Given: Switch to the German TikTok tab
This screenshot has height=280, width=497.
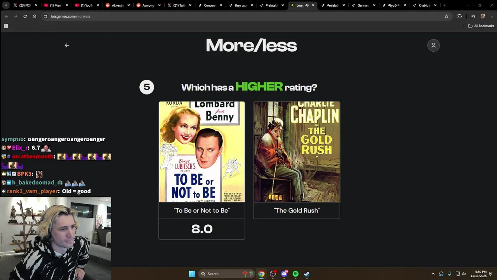Looking at the screenshot, I should 363,5.
